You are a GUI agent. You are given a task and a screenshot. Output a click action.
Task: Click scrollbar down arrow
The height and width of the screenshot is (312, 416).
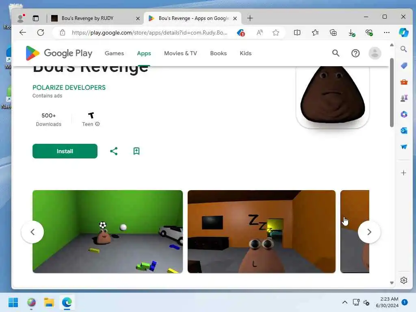coord(392,283)
